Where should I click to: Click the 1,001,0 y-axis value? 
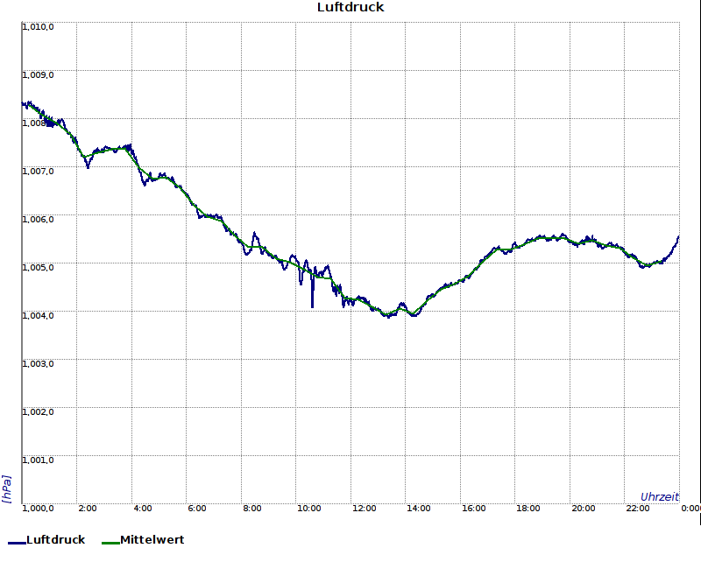[x=38, y=460]
